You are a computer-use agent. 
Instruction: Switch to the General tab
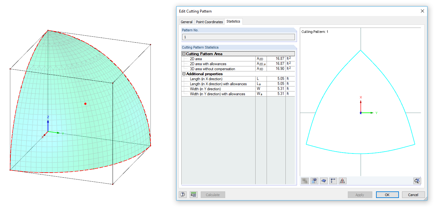[187, 22]
